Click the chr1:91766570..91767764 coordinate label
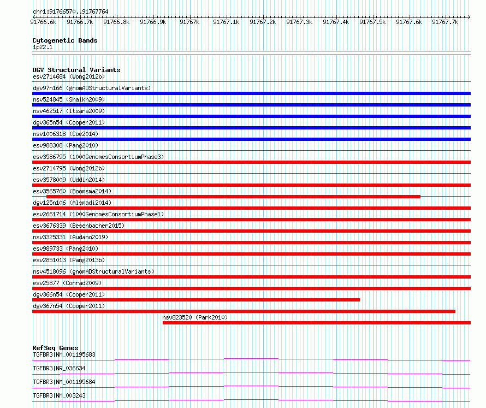This screenshot has width=486, height=408. click(70, 12)
